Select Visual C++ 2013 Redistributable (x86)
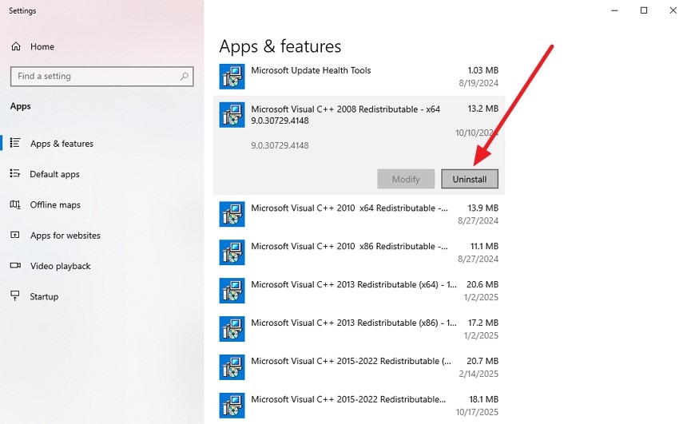The image size is (679, 424). coord(359,329)
